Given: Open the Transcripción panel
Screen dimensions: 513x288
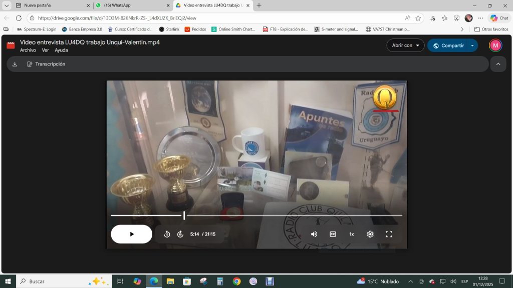Looking at the screenshot, I should [46, 64].
